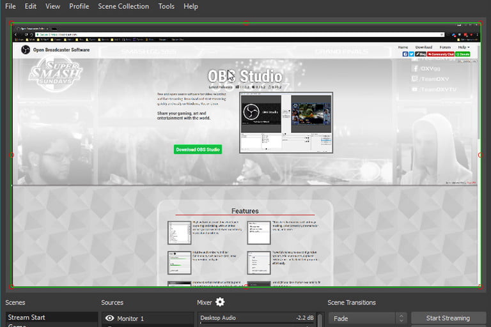Click the Twitch /TeamOXY overlay icon

tap(416, 79)
